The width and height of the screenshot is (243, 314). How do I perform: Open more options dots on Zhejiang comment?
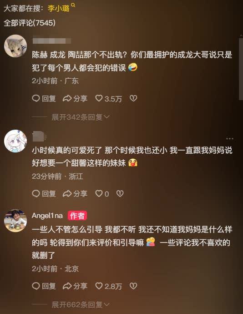coord(230,139)
